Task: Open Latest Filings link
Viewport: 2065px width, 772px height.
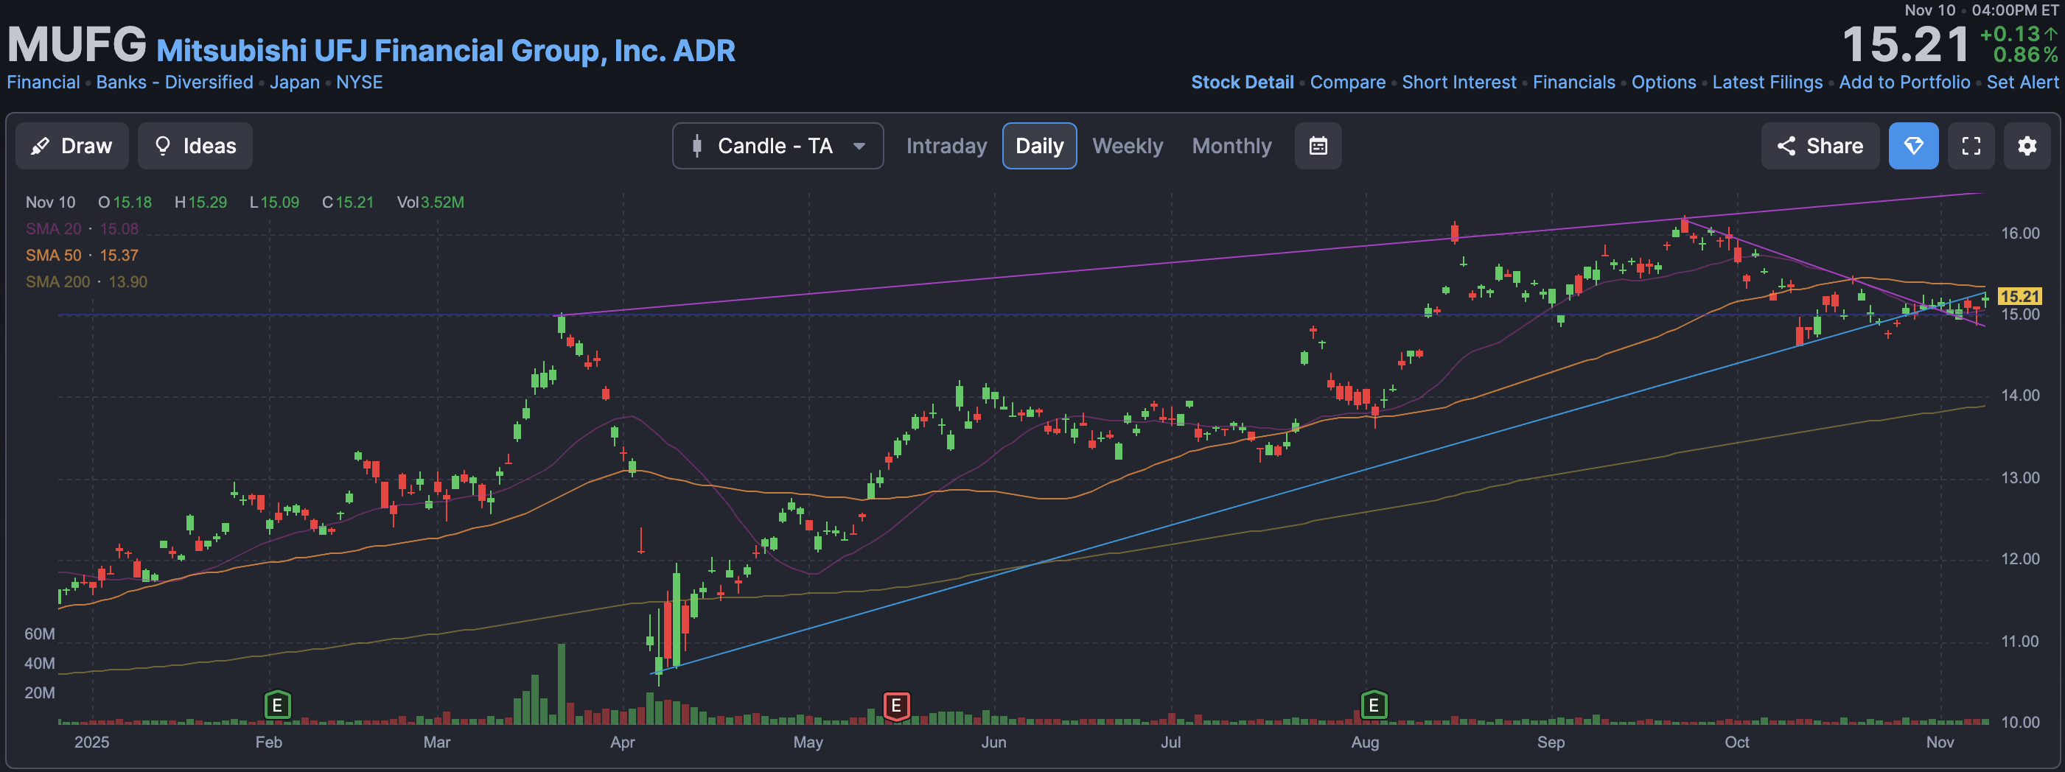Action: tap(1767, 83)
